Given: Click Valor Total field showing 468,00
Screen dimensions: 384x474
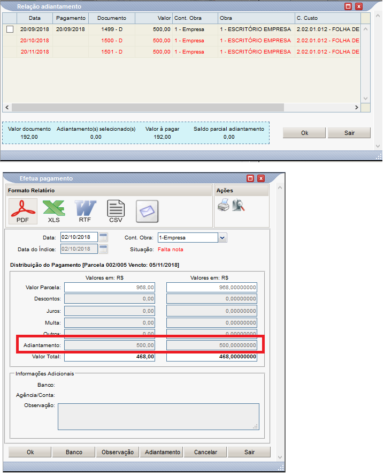Looking at the screenshot, I should [x=110, y=357].
